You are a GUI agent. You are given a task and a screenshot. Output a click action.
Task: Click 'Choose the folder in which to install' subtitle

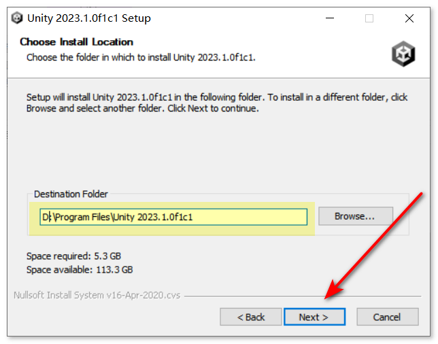pos(141,57)
